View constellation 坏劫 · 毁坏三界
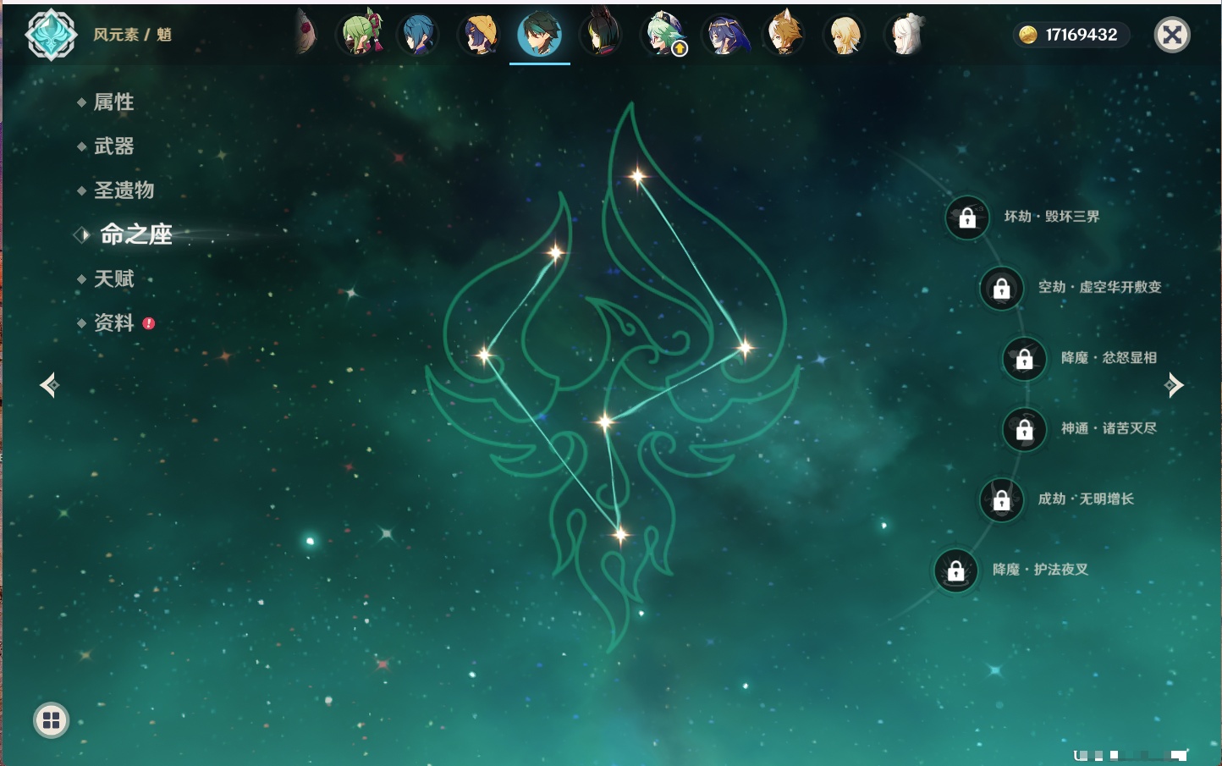The width and height of the screenshot is (1222, 766). (x=1052, y=217)
